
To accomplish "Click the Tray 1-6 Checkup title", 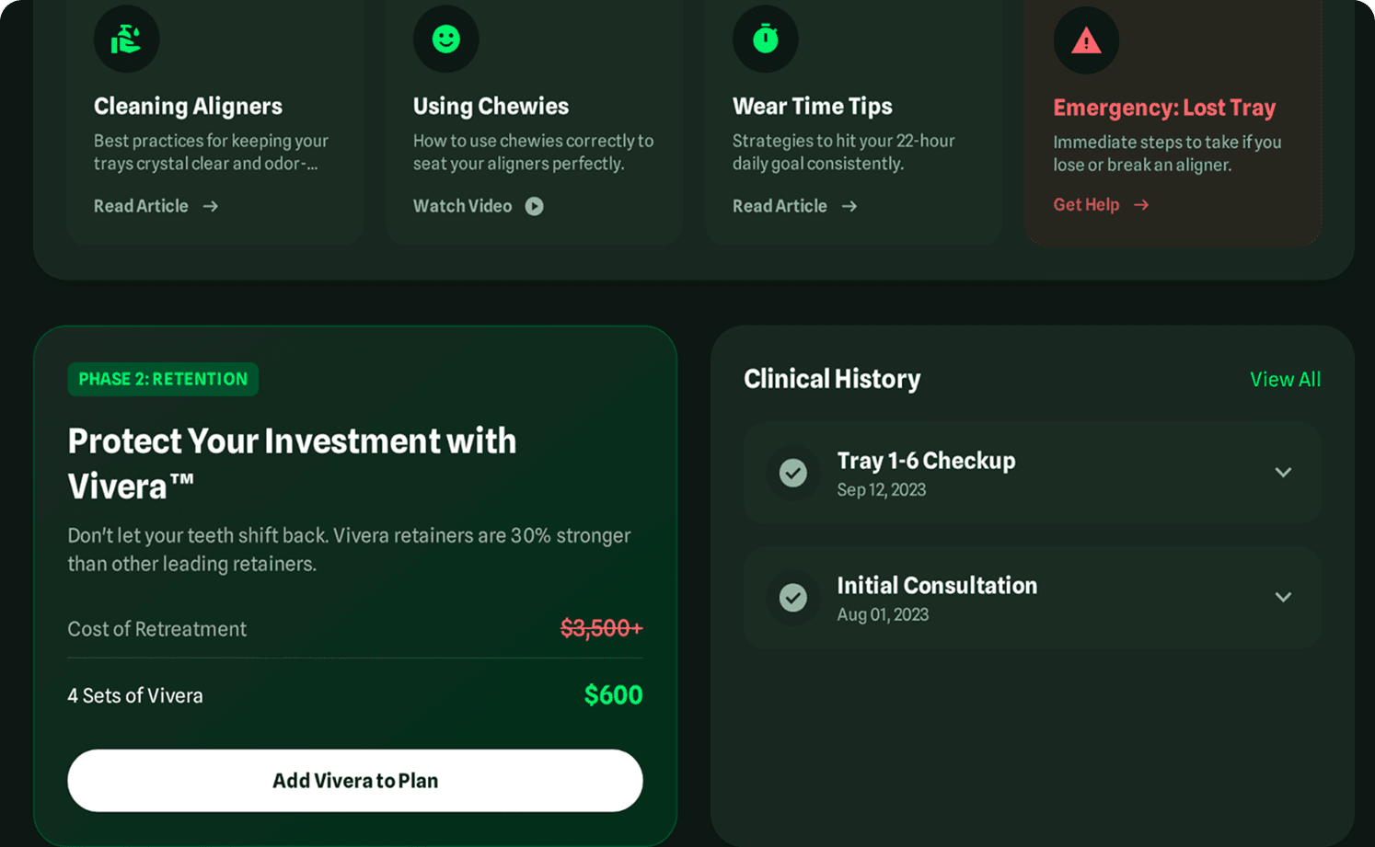I will click(x=926, y=461).
